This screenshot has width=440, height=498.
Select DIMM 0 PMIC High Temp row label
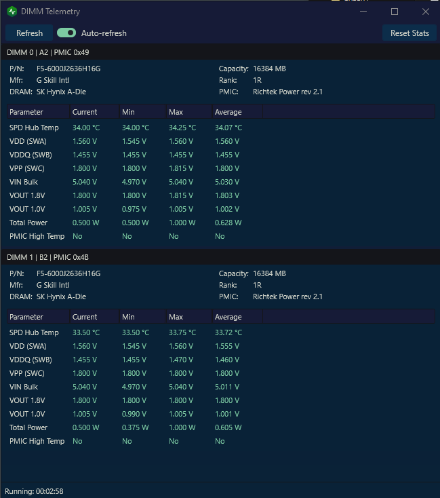37,236
